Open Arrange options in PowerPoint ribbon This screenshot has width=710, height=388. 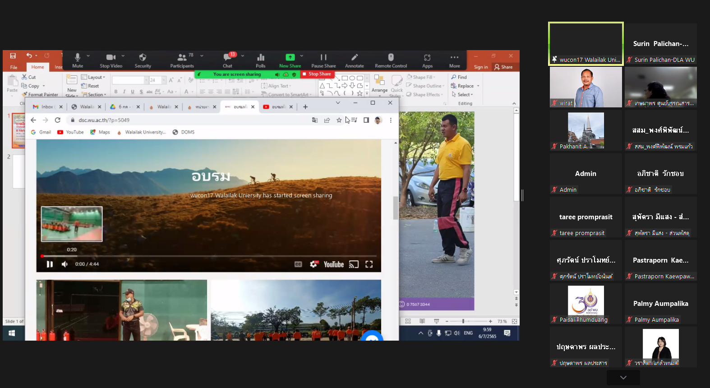pyautogui.click(x=379, y=84)
